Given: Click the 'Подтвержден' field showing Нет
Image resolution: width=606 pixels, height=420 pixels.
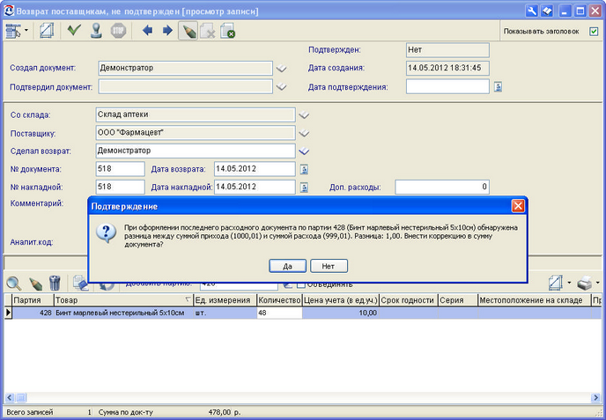Looking at the screenshot, I should tap(447, 50).
